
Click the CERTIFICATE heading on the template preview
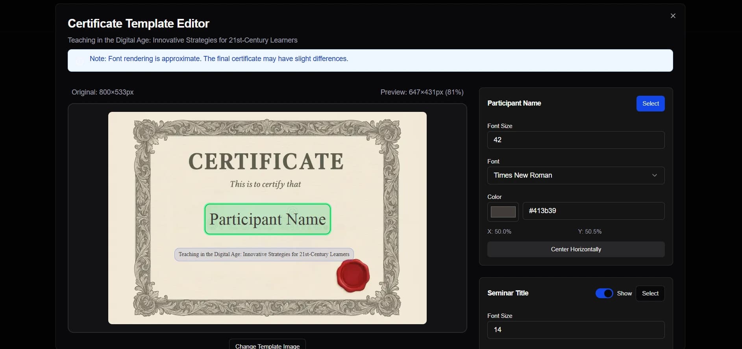(x=266, y=162)
